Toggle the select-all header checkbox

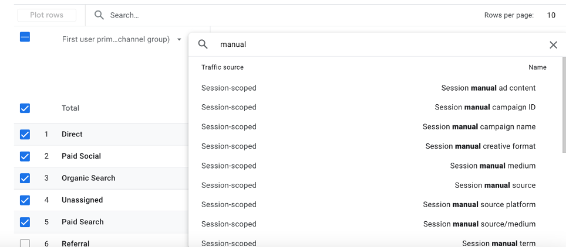pyautogui.click(x=25, y=37)
